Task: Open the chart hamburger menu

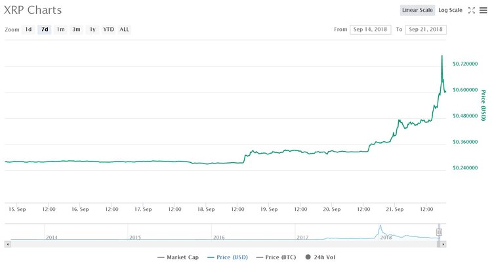Action: pyautogui.click(x=483, y=11)
